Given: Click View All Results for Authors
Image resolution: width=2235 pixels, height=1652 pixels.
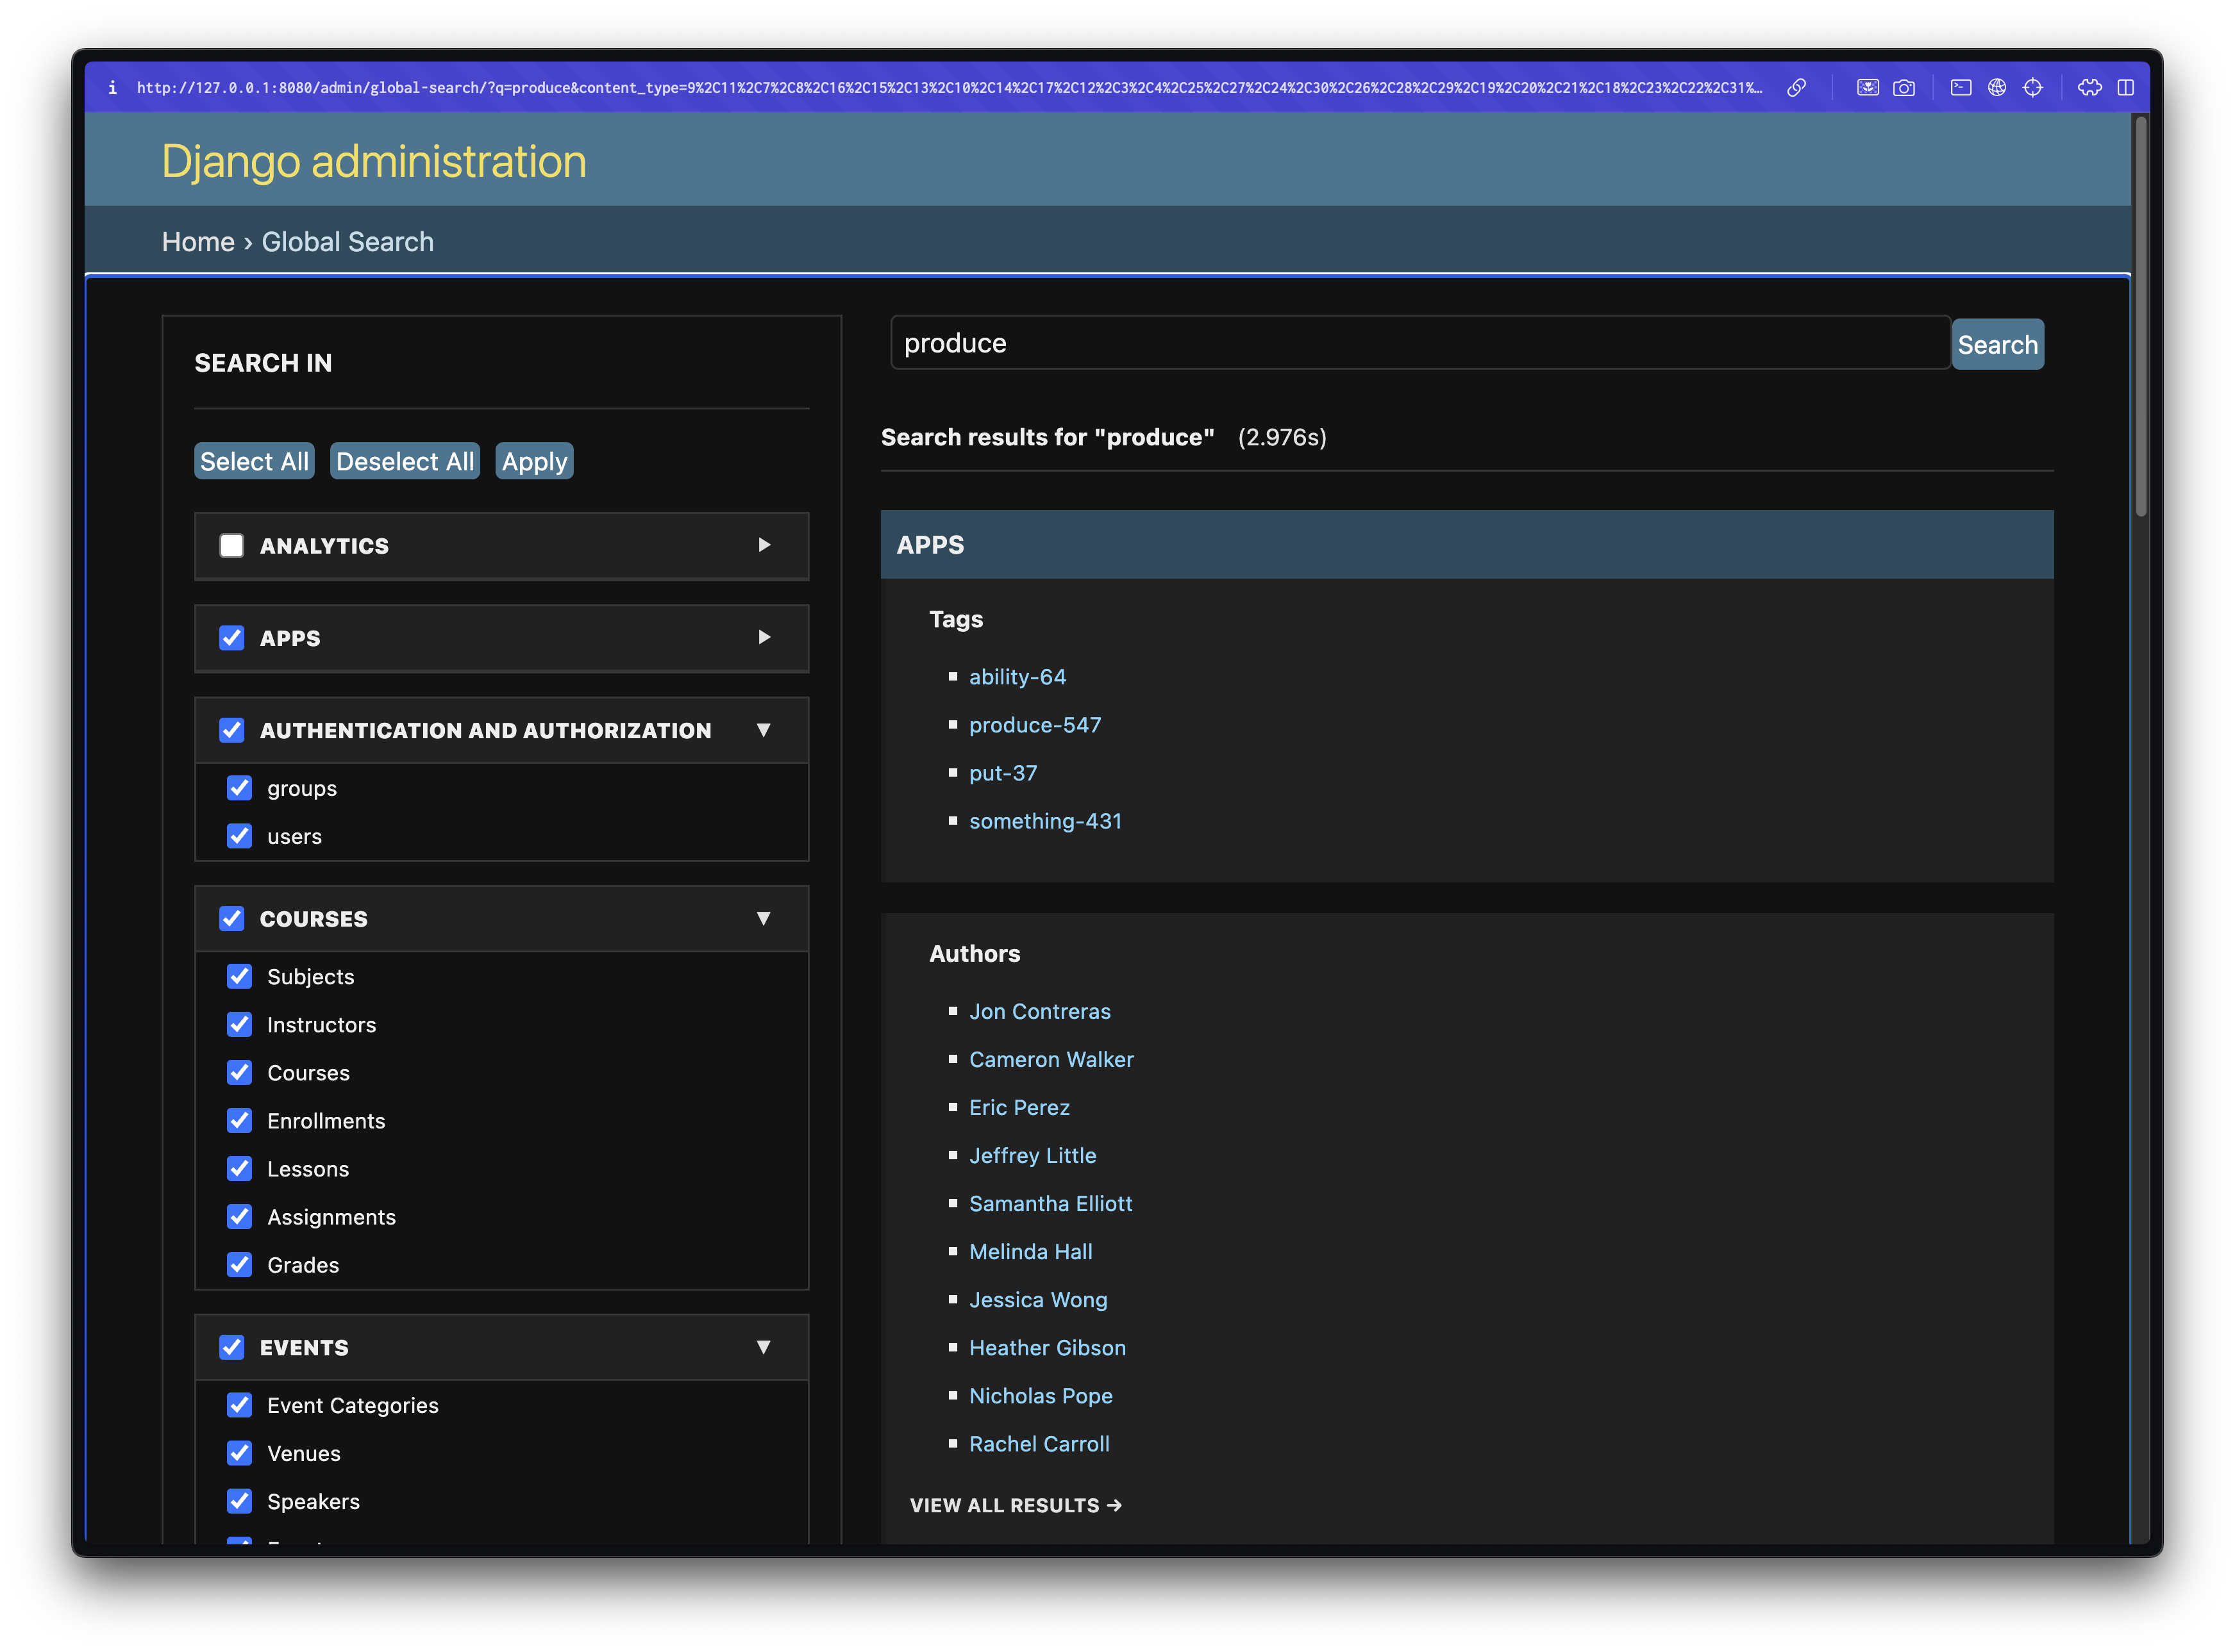Looking at the screenshot, I should coord(1016,1505).
